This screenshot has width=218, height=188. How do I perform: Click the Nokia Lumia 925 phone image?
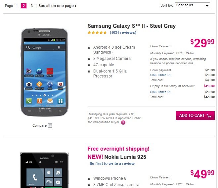coord(44,170)
